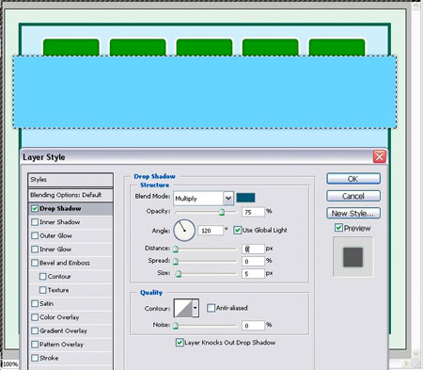This screenshot has width=423, height=370.
Task: Expand the Contour dropdown arrow
Action: pyautogui.click(x=196, y=308)
